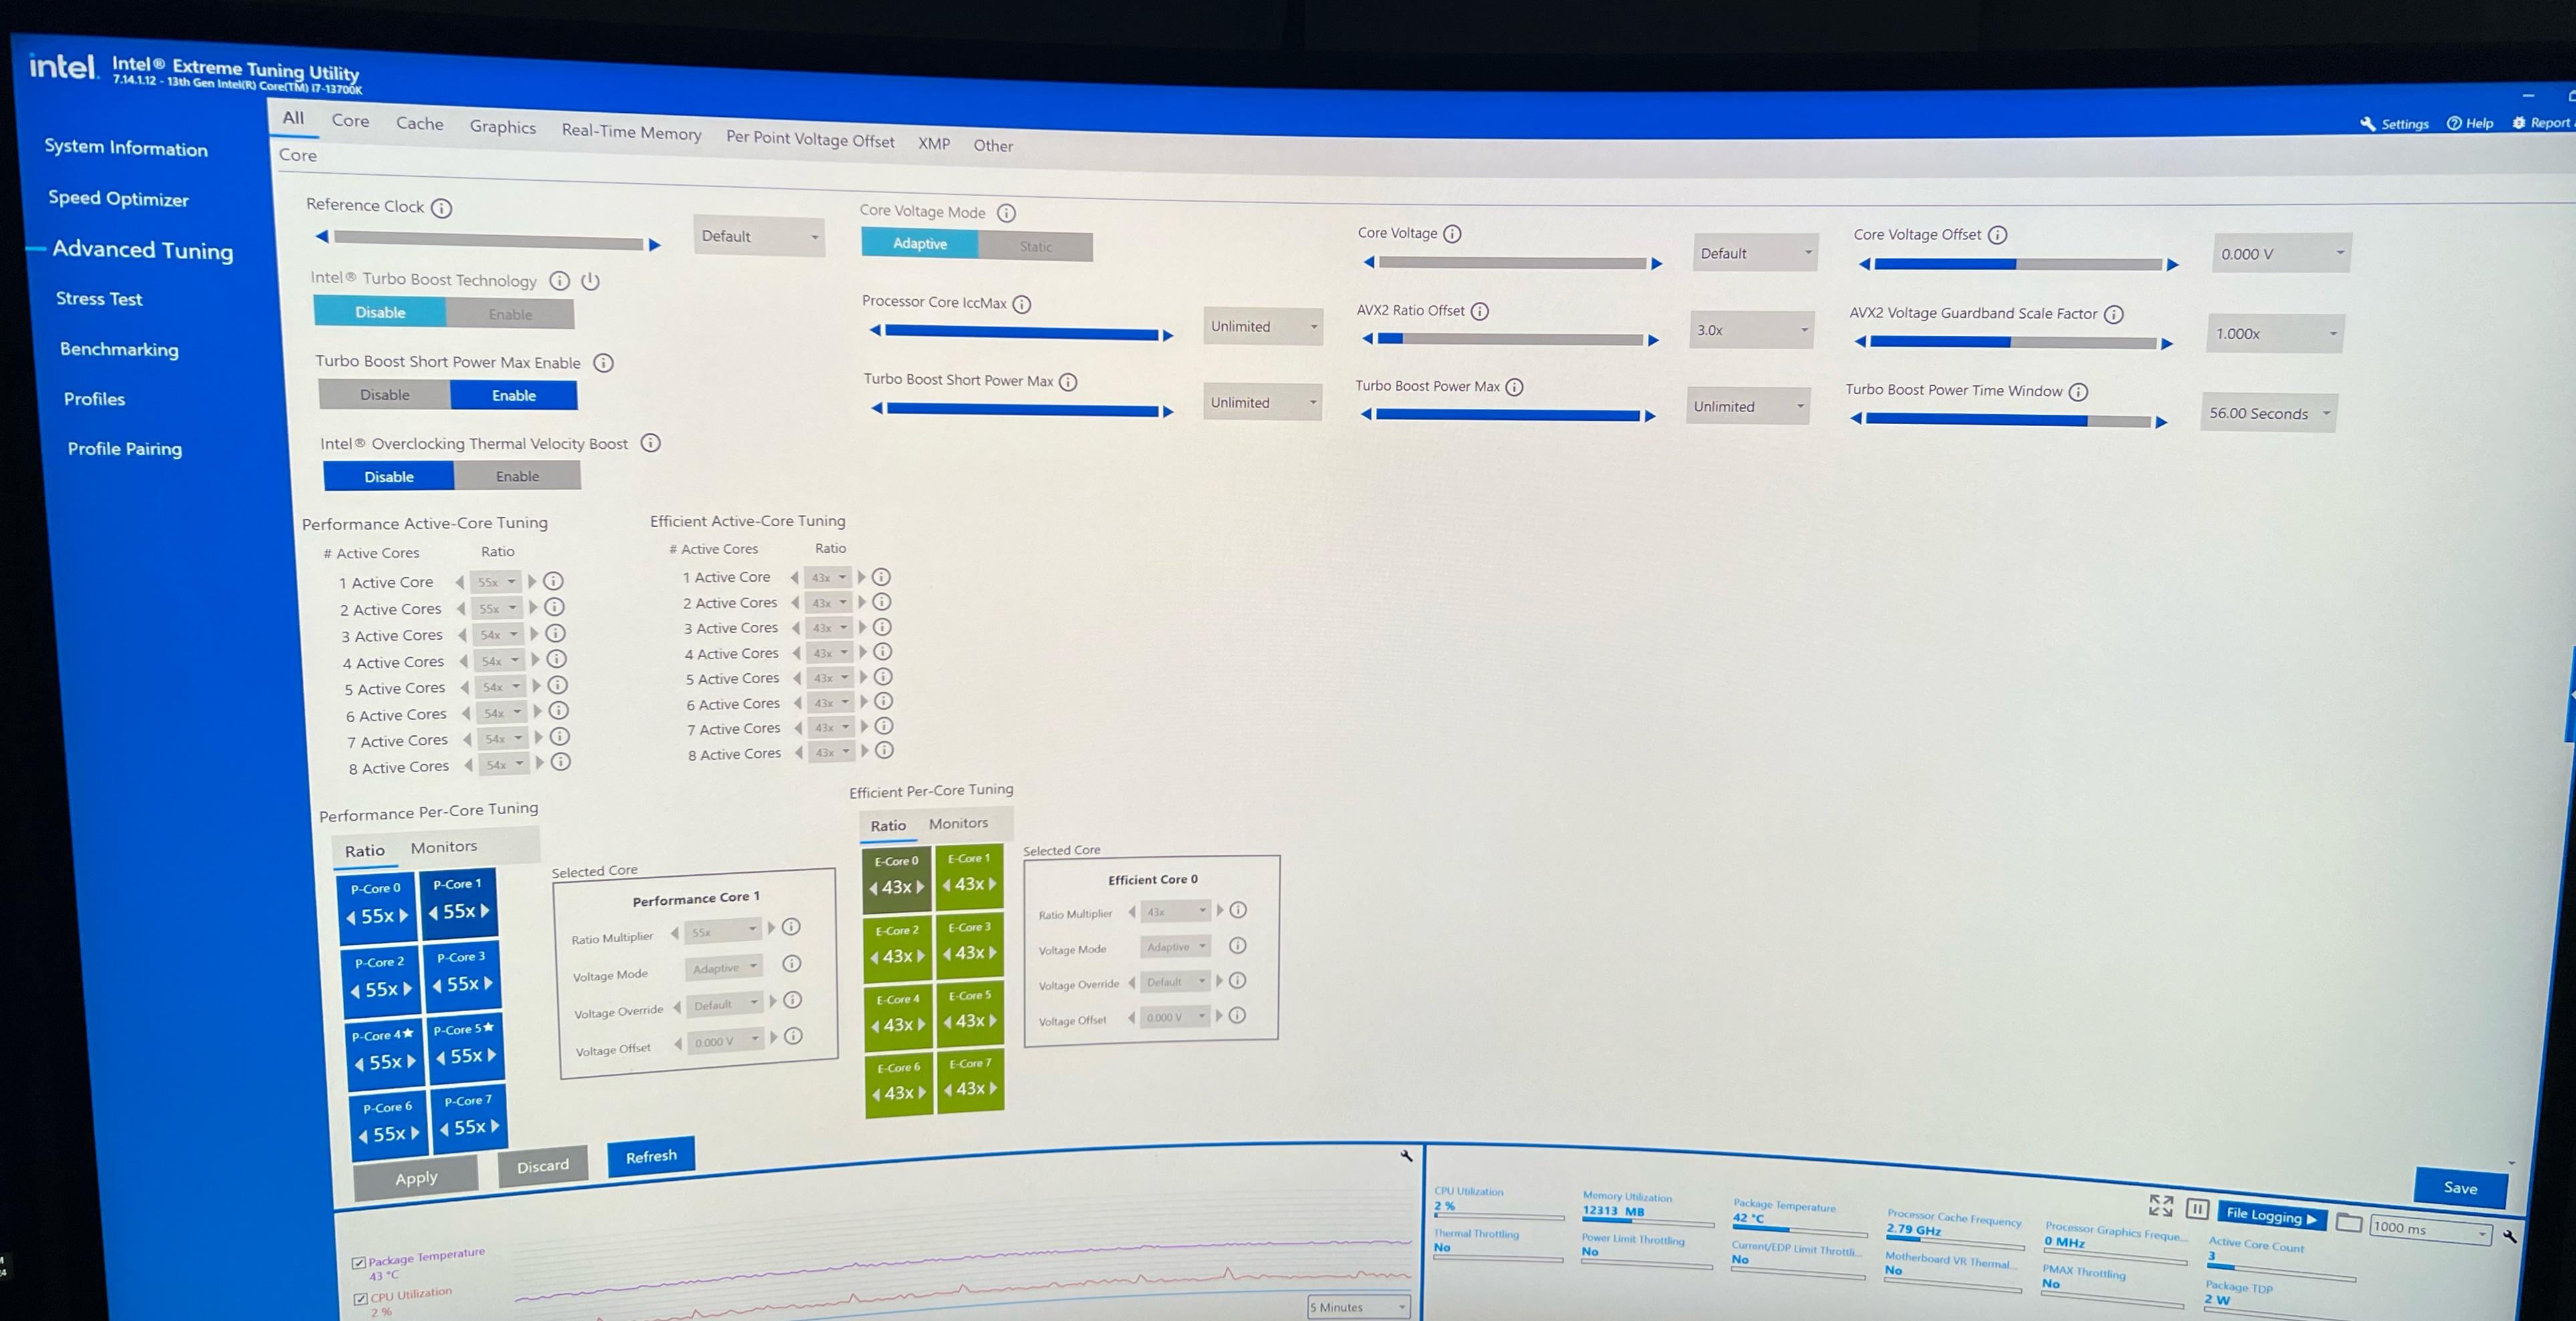Click the wrench icon beside the 1000 ms dropdown
Image resolution: width=2576 pixels, height=1321 pixels.
tap(2510, 1236)
